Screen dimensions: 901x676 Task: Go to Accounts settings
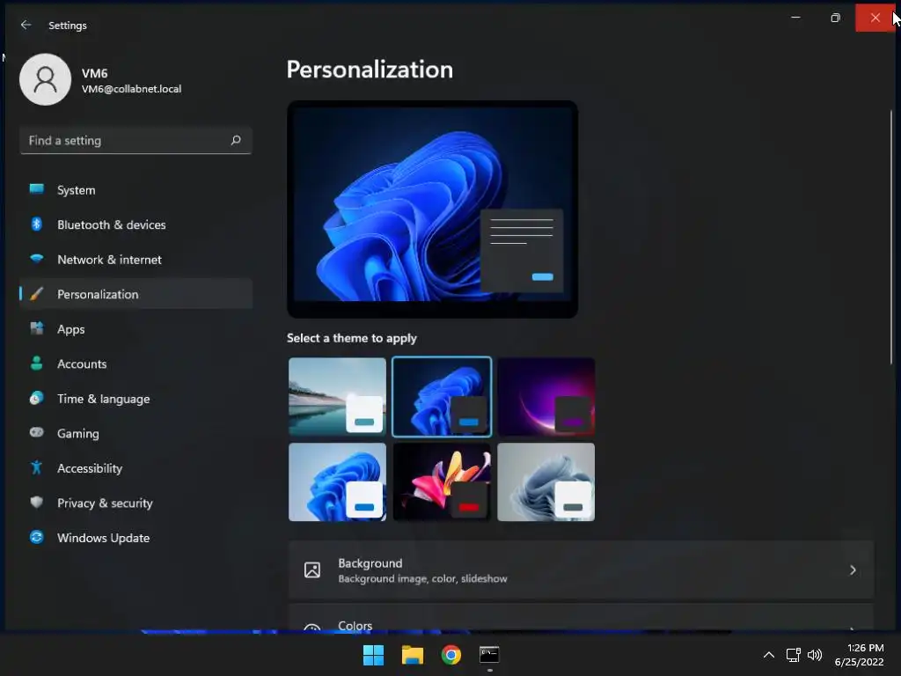(x=136, y=364)
